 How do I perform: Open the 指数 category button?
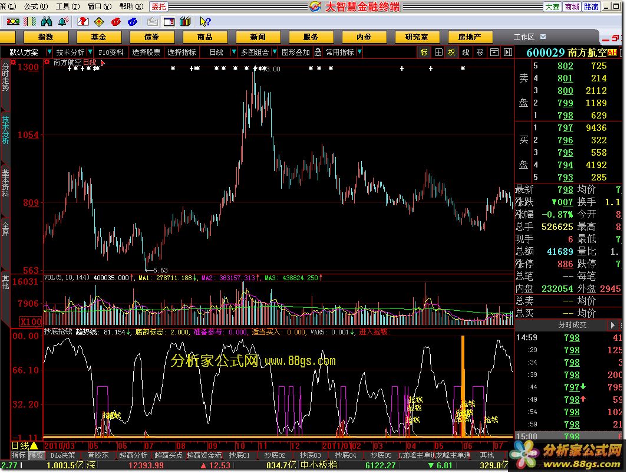[x=46, y=37]
